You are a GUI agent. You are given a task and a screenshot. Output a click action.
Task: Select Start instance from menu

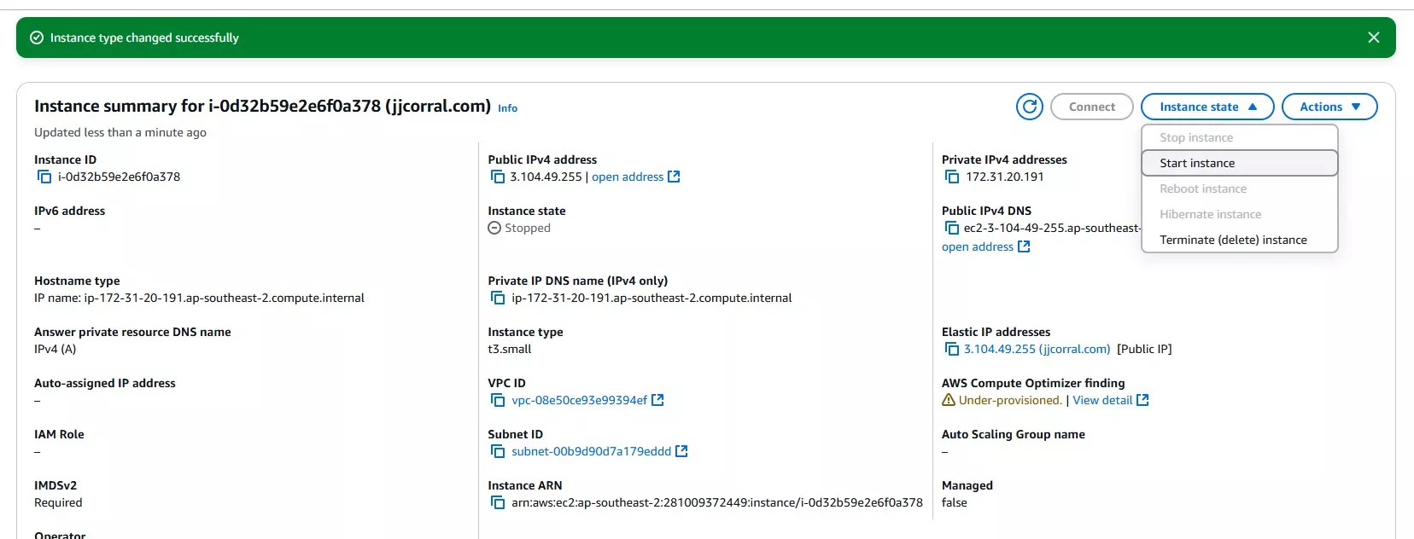tap(1197, 163)
